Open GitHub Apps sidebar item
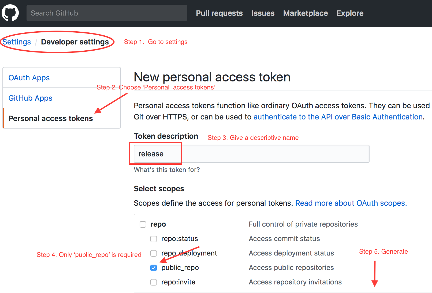Image resolution: width=432 pixels, height=293 pixels. [x=30, y=98]
